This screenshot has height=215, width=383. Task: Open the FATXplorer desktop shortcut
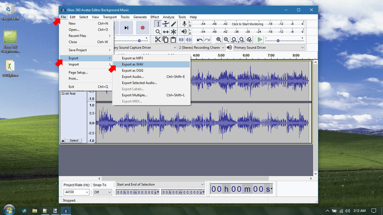(10, 68)
